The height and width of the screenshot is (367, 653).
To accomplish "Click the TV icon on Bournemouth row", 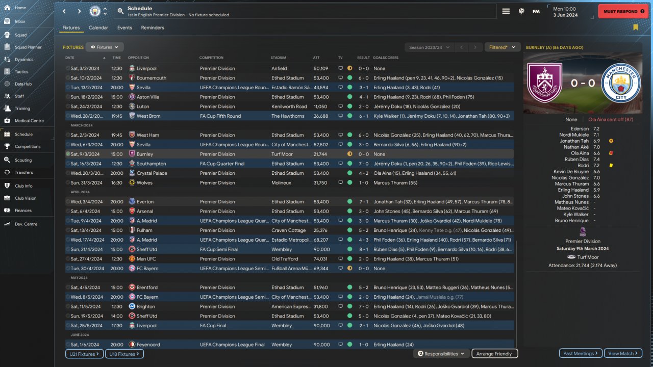I will [340, 78].
